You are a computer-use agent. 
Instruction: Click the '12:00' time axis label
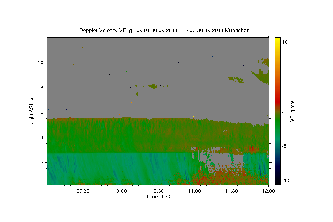pyautogui.click(x=268, y=191)
